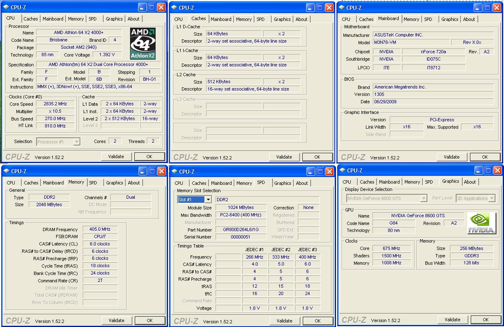Click the L2 Cache size 512 KBytes
The height and width of the screenshot is (327, 504).
point(234,82)
